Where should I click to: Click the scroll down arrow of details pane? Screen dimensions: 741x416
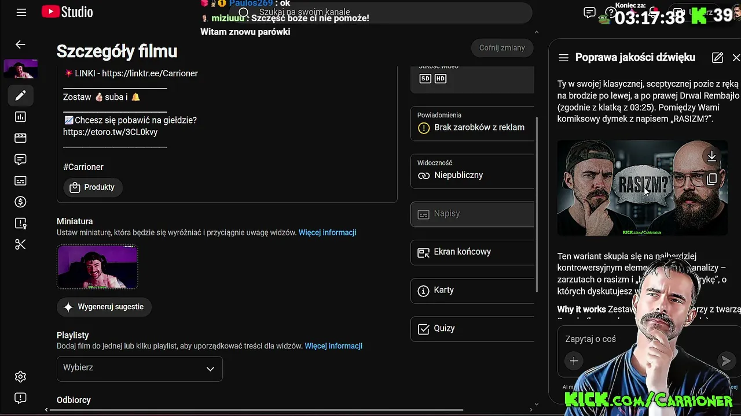coord(536,404)
